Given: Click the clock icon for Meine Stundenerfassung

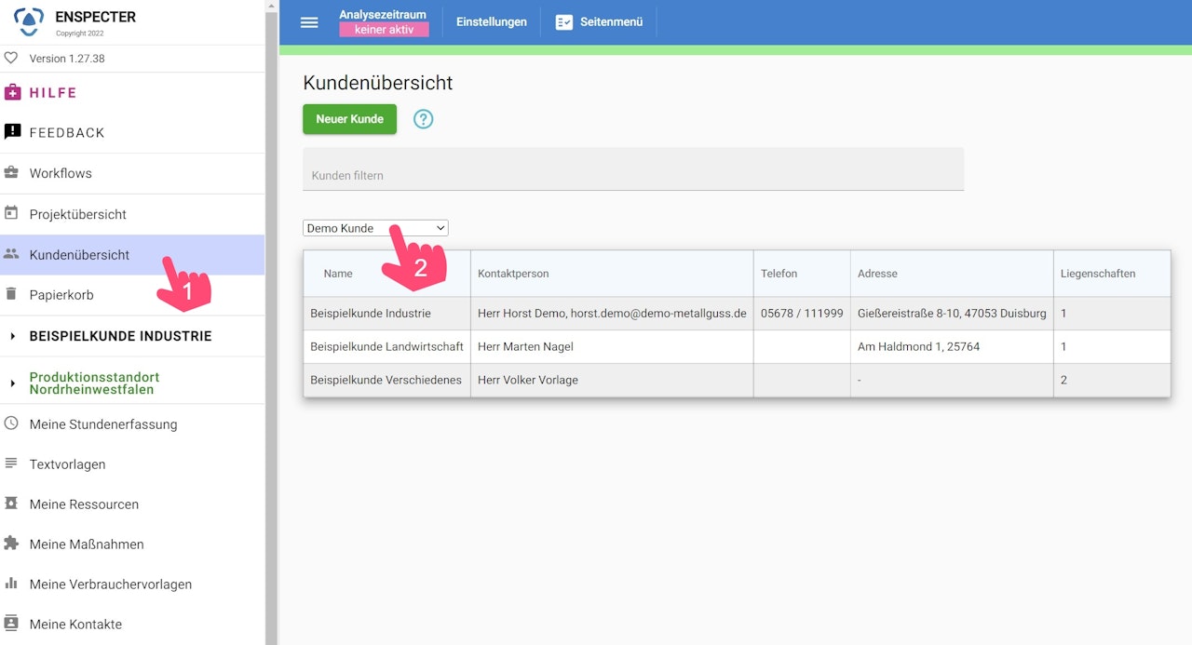Looking at the screenshot, I should [11, 423].
